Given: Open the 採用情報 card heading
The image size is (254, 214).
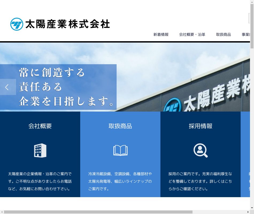Looking at the screenshot, I should click(200, 126).
